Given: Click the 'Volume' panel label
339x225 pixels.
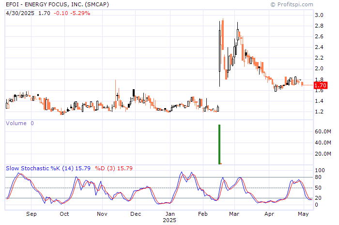Looking at the screenshot, I should tap(16, 123).
